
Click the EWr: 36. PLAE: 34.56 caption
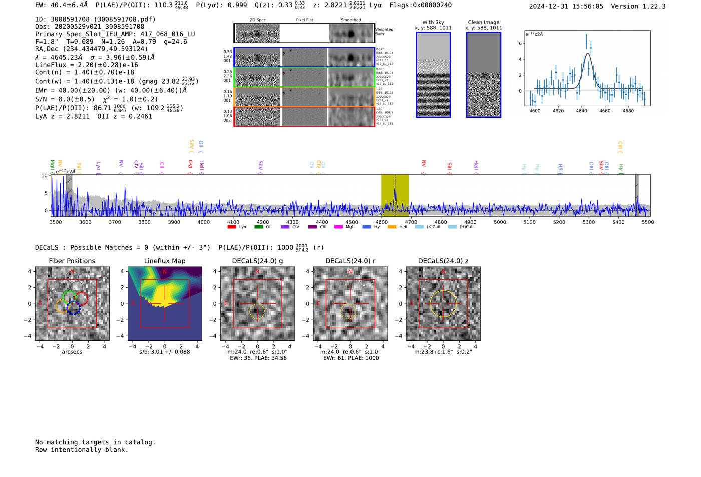pyautogui.click(x=258, y=358)
